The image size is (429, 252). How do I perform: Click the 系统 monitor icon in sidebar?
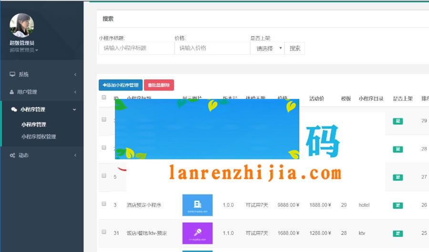[12, 75]
